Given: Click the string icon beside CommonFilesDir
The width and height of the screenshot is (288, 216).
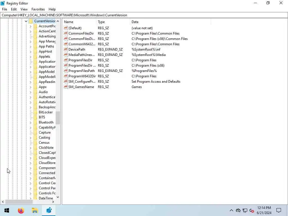Looking at the screenshot, I should click(x=66, y=33).
